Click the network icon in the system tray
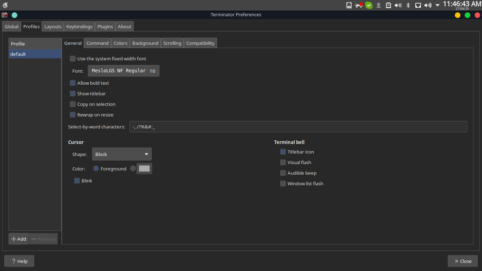Screen dimensions: 482x271 (x=418, y=5)
